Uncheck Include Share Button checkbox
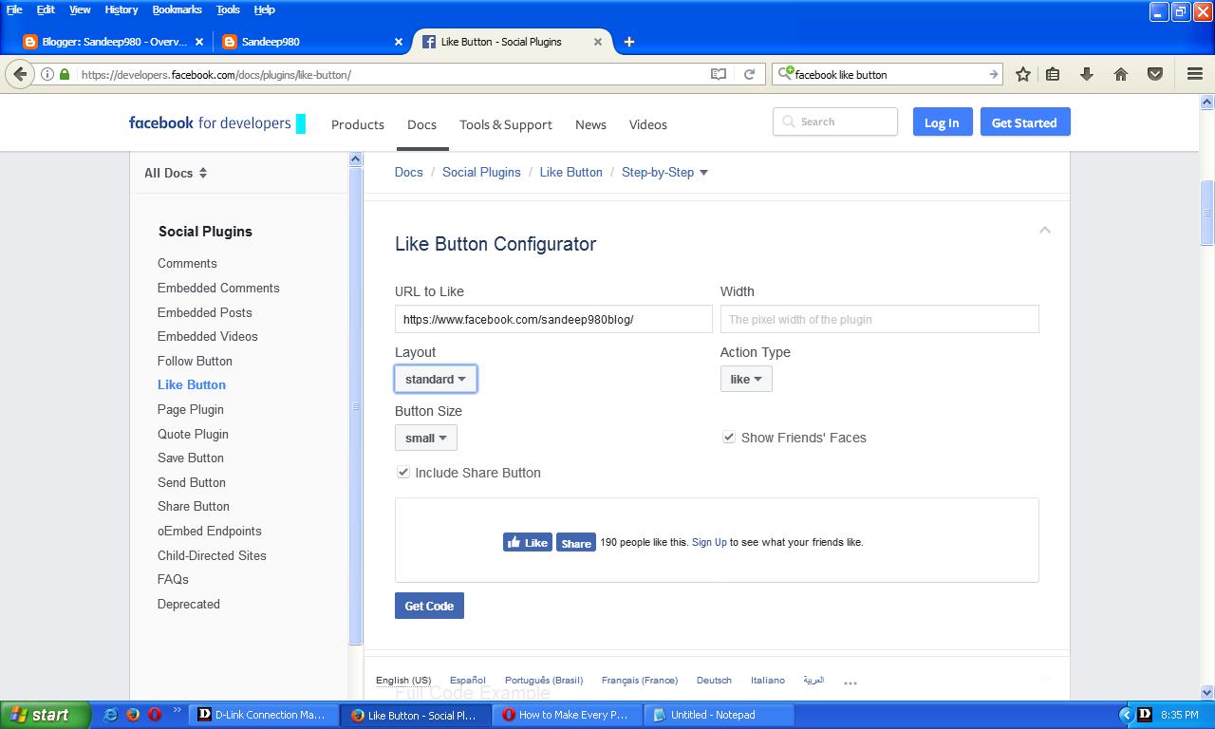Screen dimensions: 1215x729 pyautogui.click(x=403, y=472)
